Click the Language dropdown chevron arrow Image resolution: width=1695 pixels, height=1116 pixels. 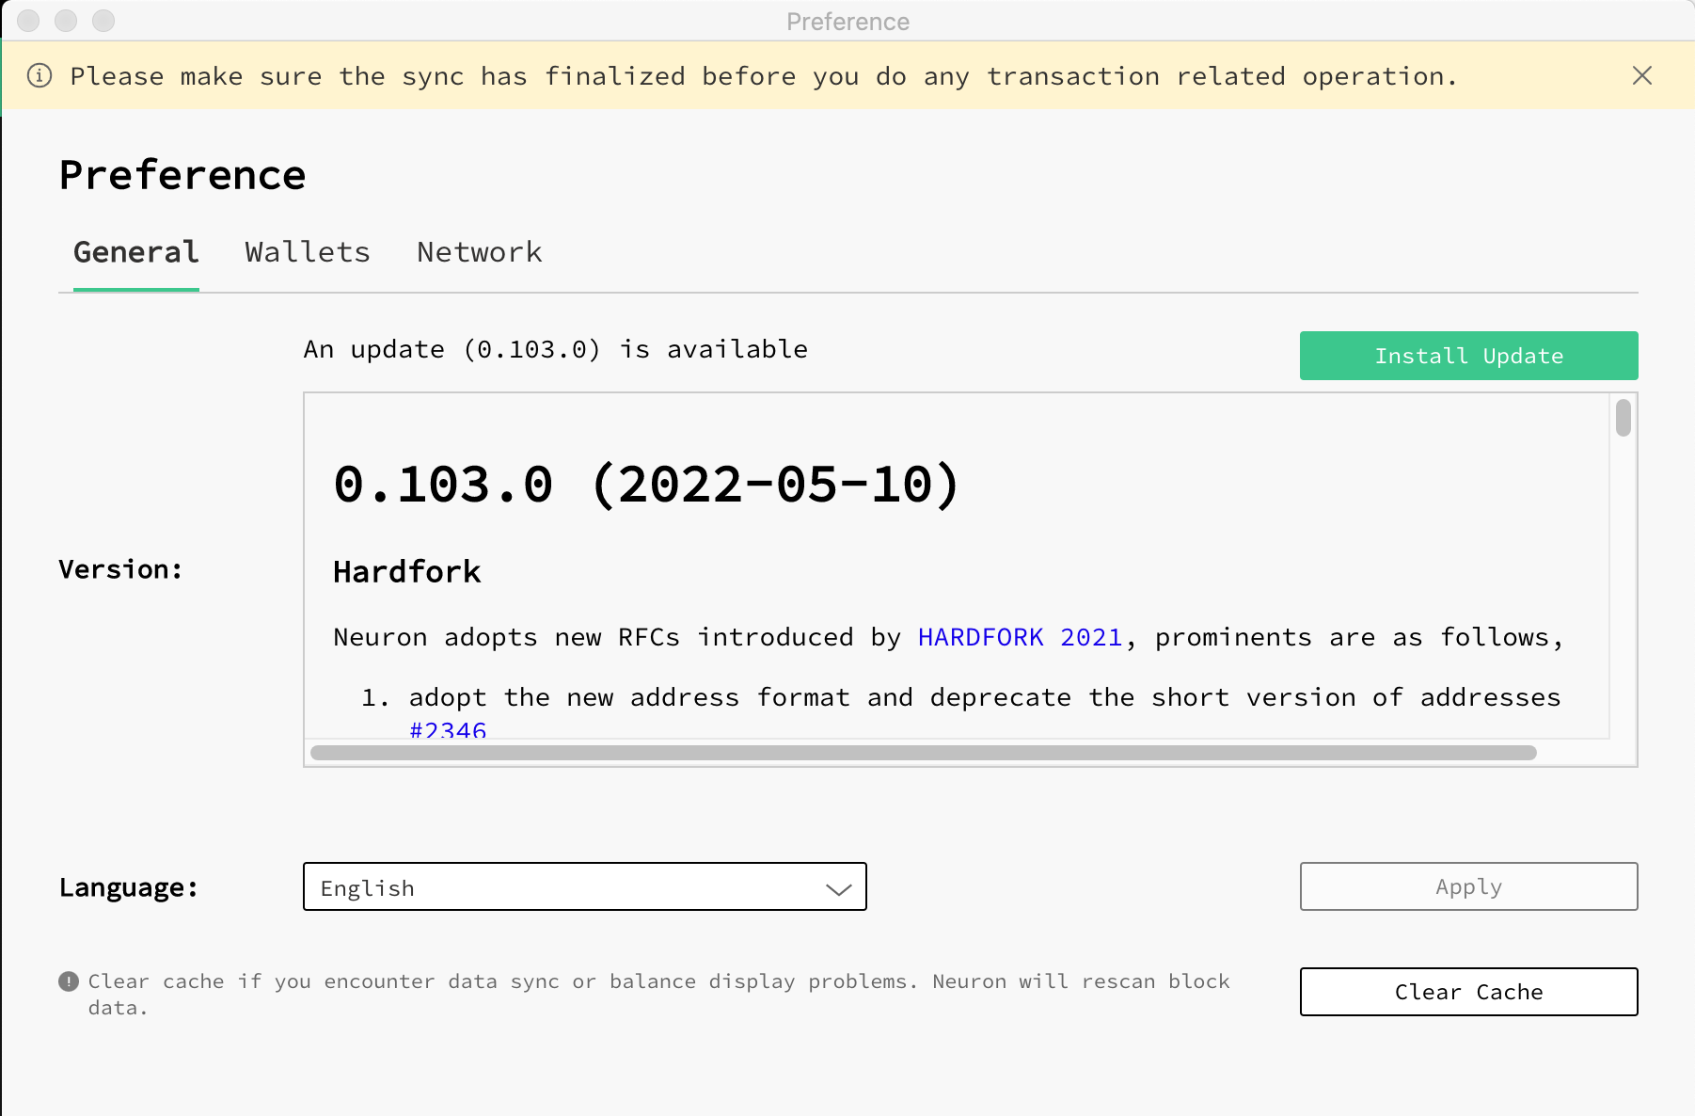pyautogui.click(x=838, y=888)
